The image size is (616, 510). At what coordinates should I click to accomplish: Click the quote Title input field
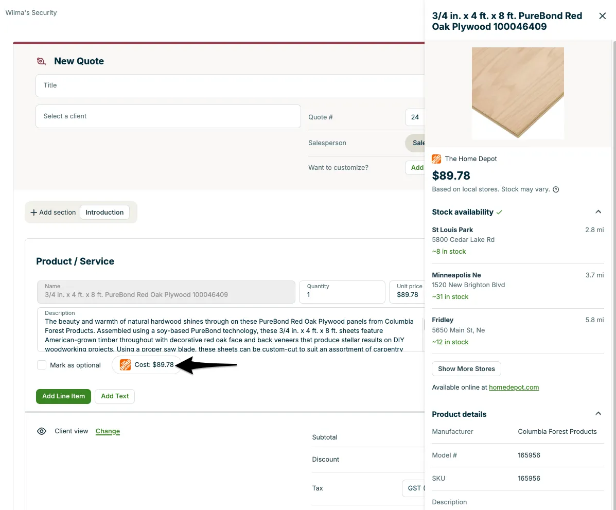pyautogui.click(x=230, y=85)
